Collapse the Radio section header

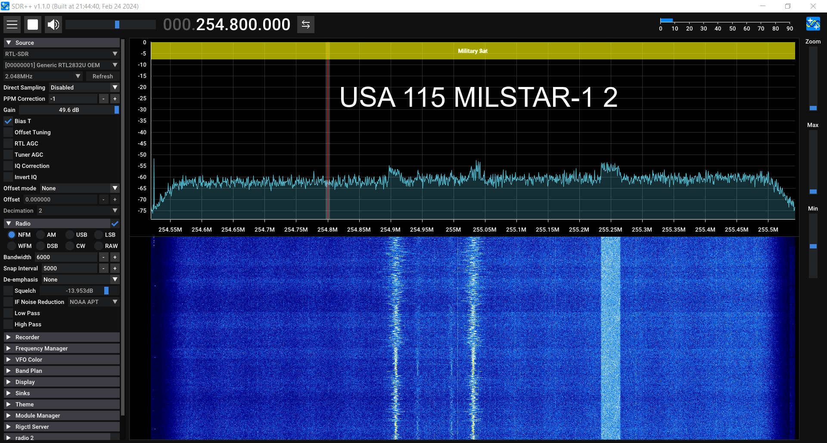pyautogui.click(x=57, y=223)
